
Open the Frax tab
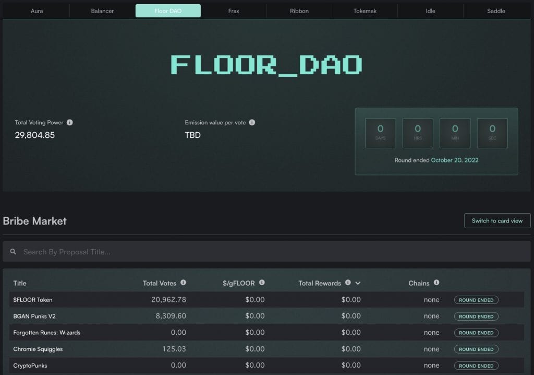(x=234, y=11)
